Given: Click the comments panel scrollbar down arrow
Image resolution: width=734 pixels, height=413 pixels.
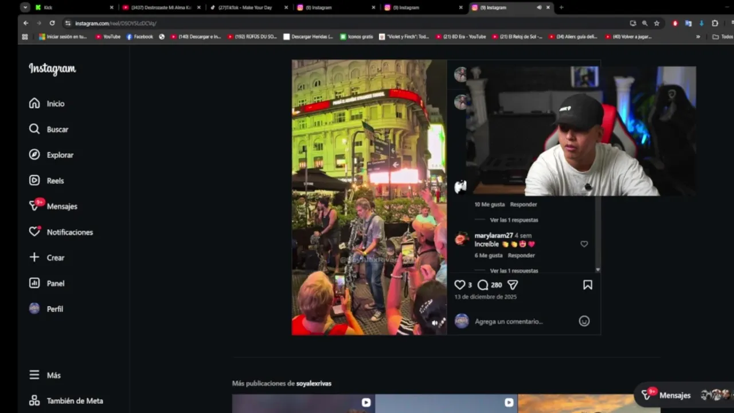Looking at the screenshot, I should (598, 270).
